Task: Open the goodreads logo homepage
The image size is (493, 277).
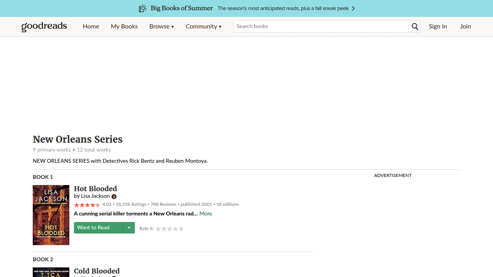Action: click(x=44, y=27)
